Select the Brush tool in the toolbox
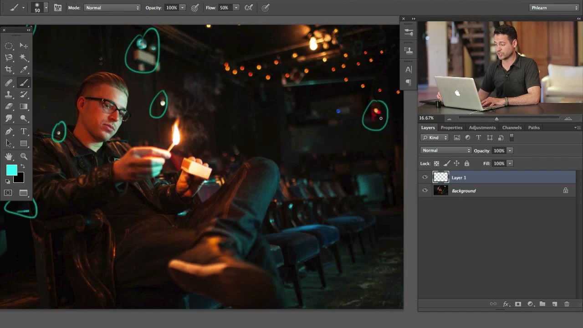583x328 pixels. [24, 82]
